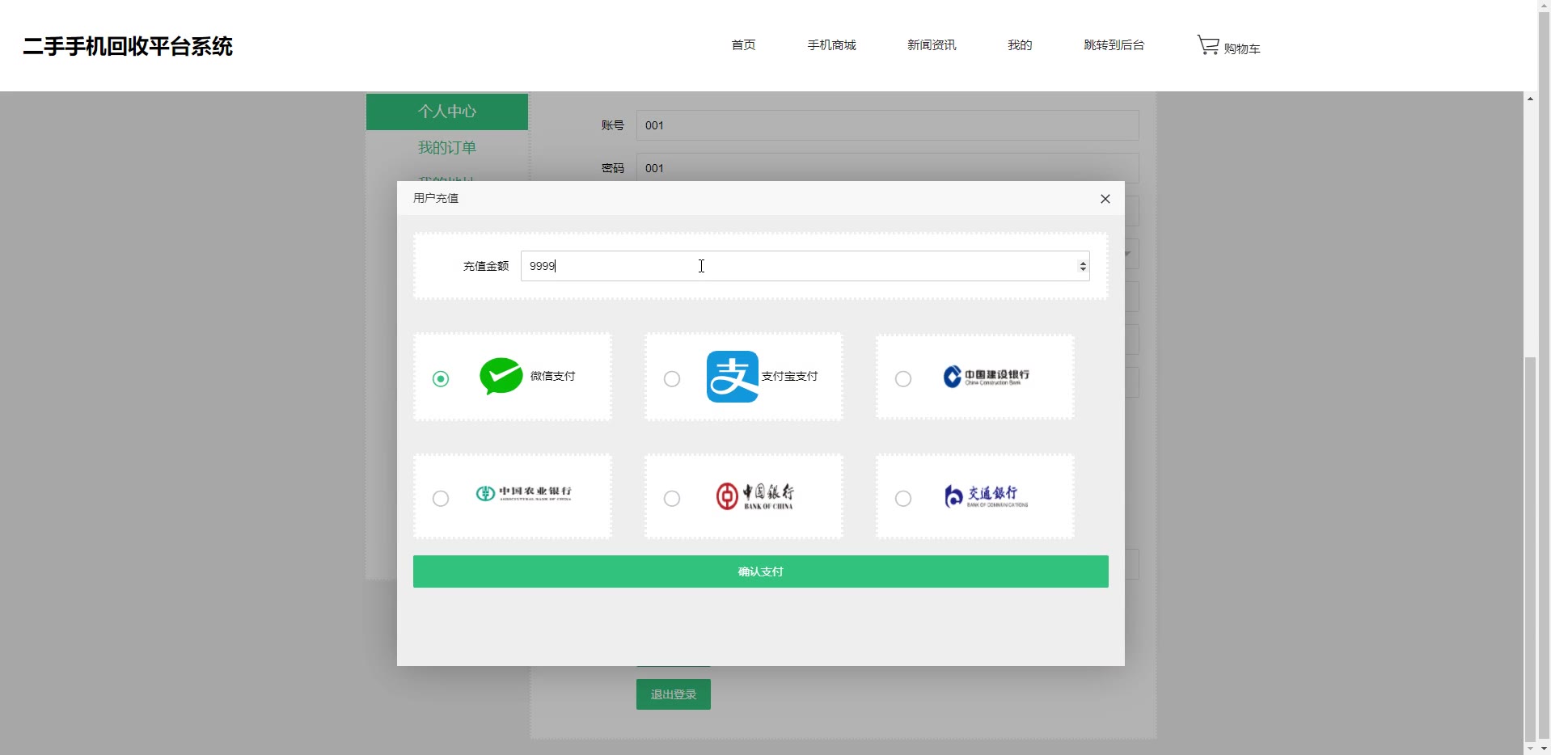Click the blue Alipay logo
The width and height of the screenshot is (1551, 755).
click(733, 376)
